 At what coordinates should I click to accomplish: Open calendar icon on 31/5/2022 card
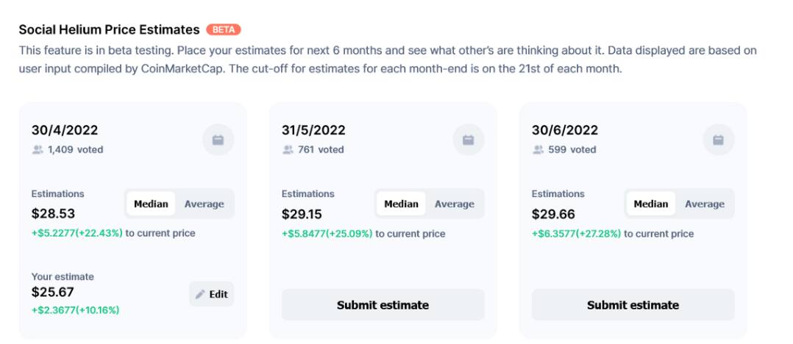point(469,140)
